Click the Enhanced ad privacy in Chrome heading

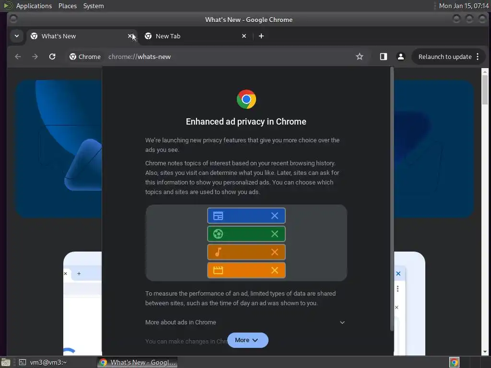pos(246,122)
